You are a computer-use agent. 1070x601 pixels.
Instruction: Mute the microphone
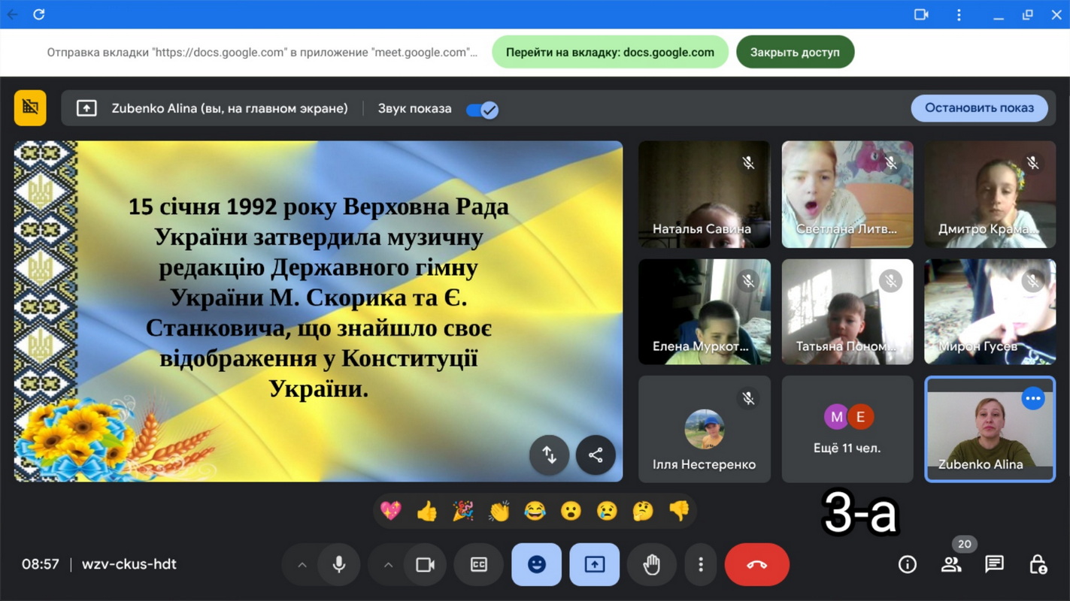point(339,564)
